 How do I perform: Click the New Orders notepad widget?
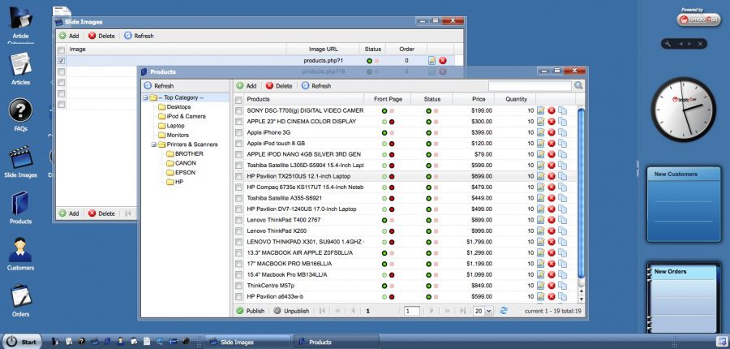tap(683, 298)
